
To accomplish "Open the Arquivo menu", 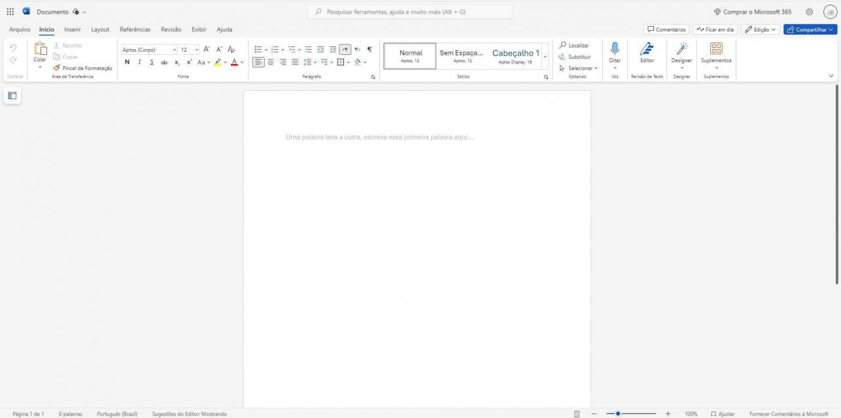I will pos(18,29).
